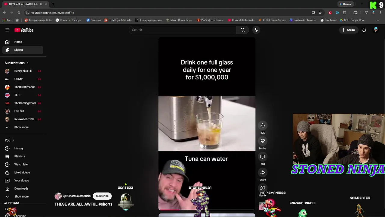Click the YouTube logo
385x217 pixels.
pyautogui.click(x=23, y=30)
